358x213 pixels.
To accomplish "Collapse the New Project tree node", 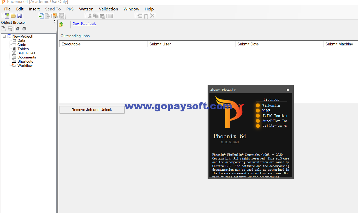I will pyautogui.click(x=4, y=36).
